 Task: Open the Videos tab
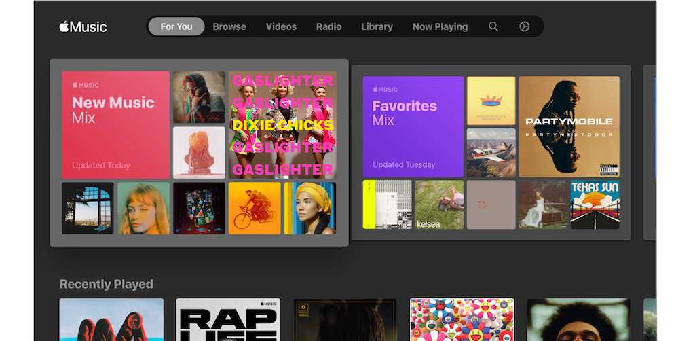tap(281, 26)
